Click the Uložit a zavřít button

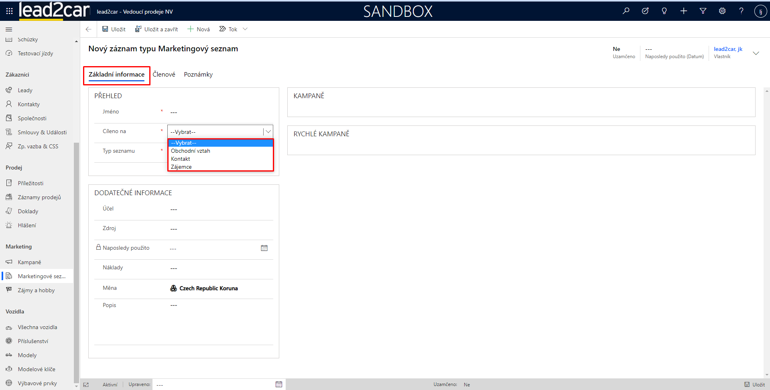[156, 29]
